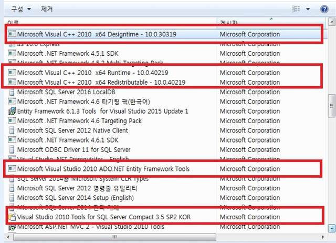336x243 pixels.
Task: Click horizontal scrollbar right arrow
Action: coord(323,237)
